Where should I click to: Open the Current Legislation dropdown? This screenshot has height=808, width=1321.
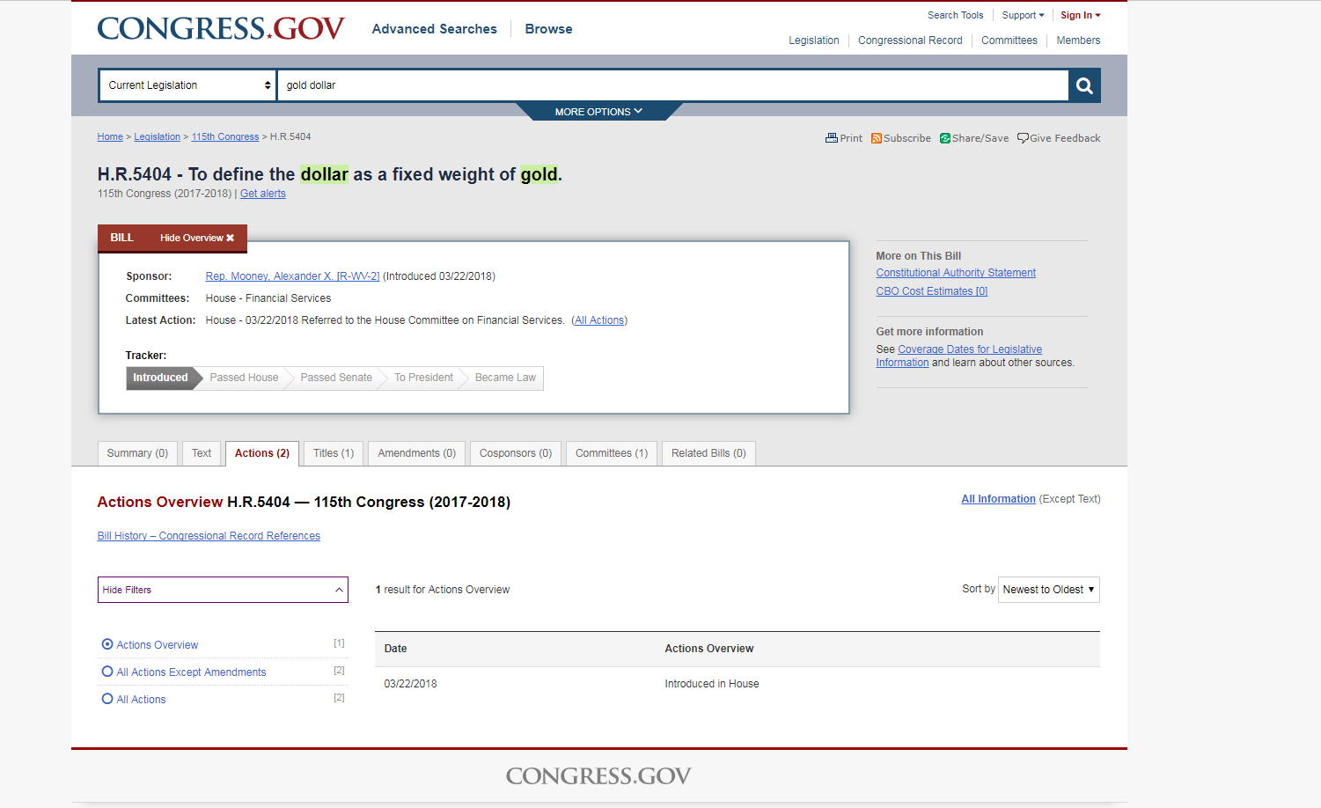tap(187, 85)
